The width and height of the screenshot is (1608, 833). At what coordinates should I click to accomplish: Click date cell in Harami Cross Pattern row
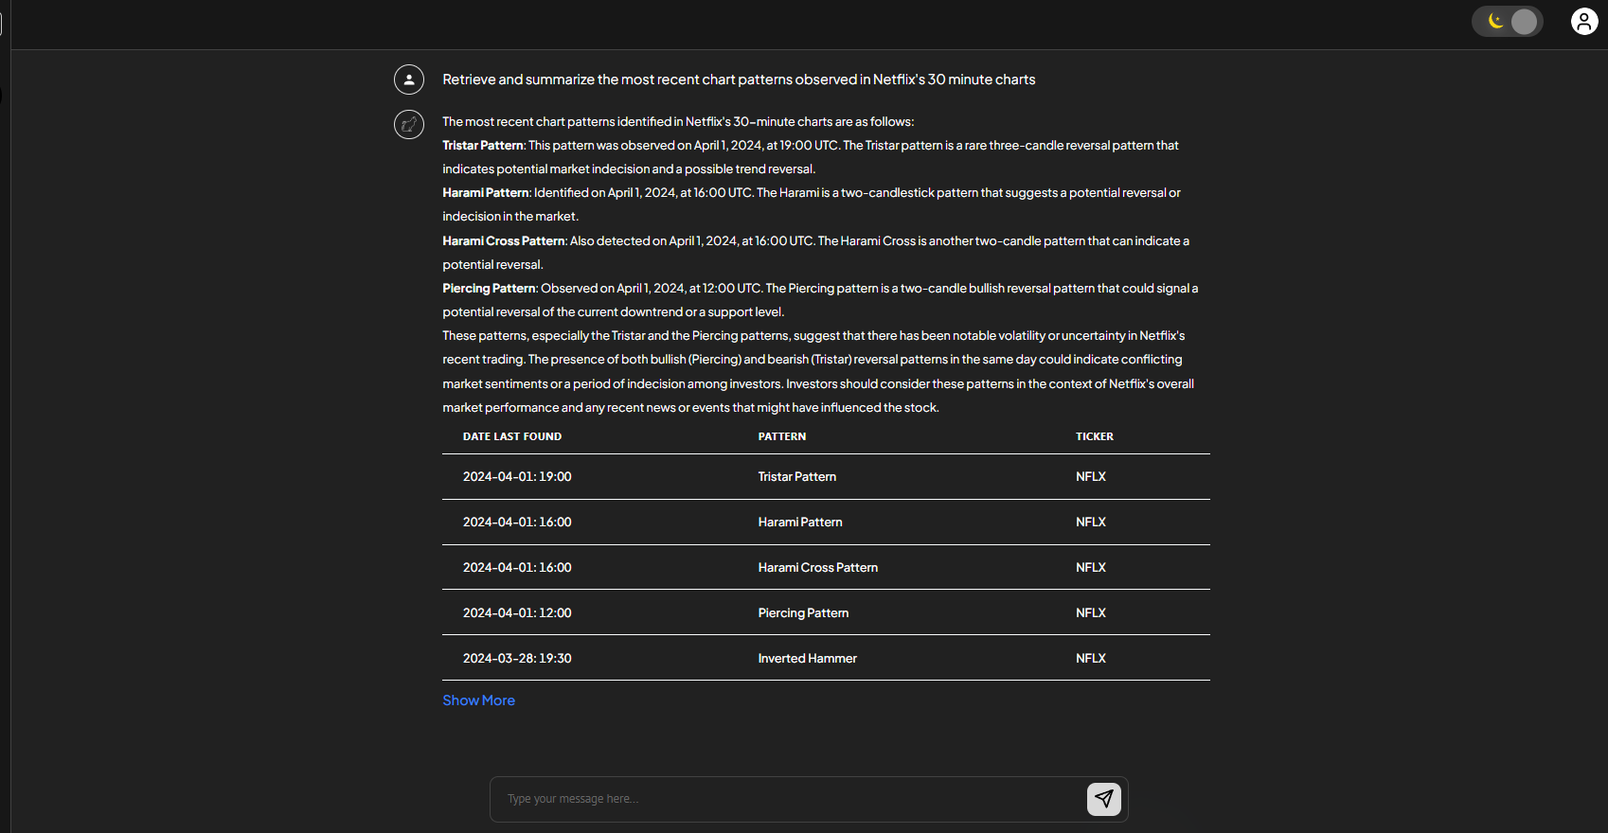517,568
